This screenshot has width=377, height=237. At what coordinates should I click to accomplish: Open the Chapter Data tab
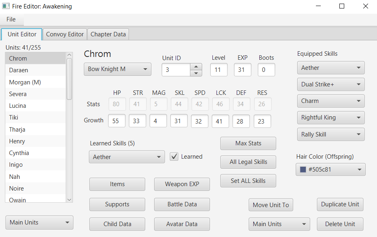coord(108,34)
